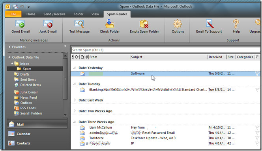Click the Junk E-mail ribbon icon

tap(48, 24)
